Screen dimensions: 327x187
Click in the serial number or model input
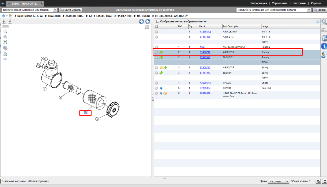(27, 10)
